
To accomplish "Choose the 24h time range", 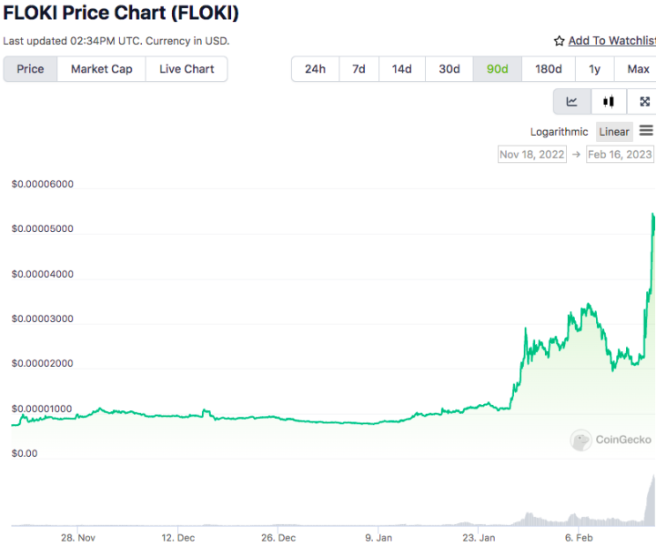I will click(315, 69).
